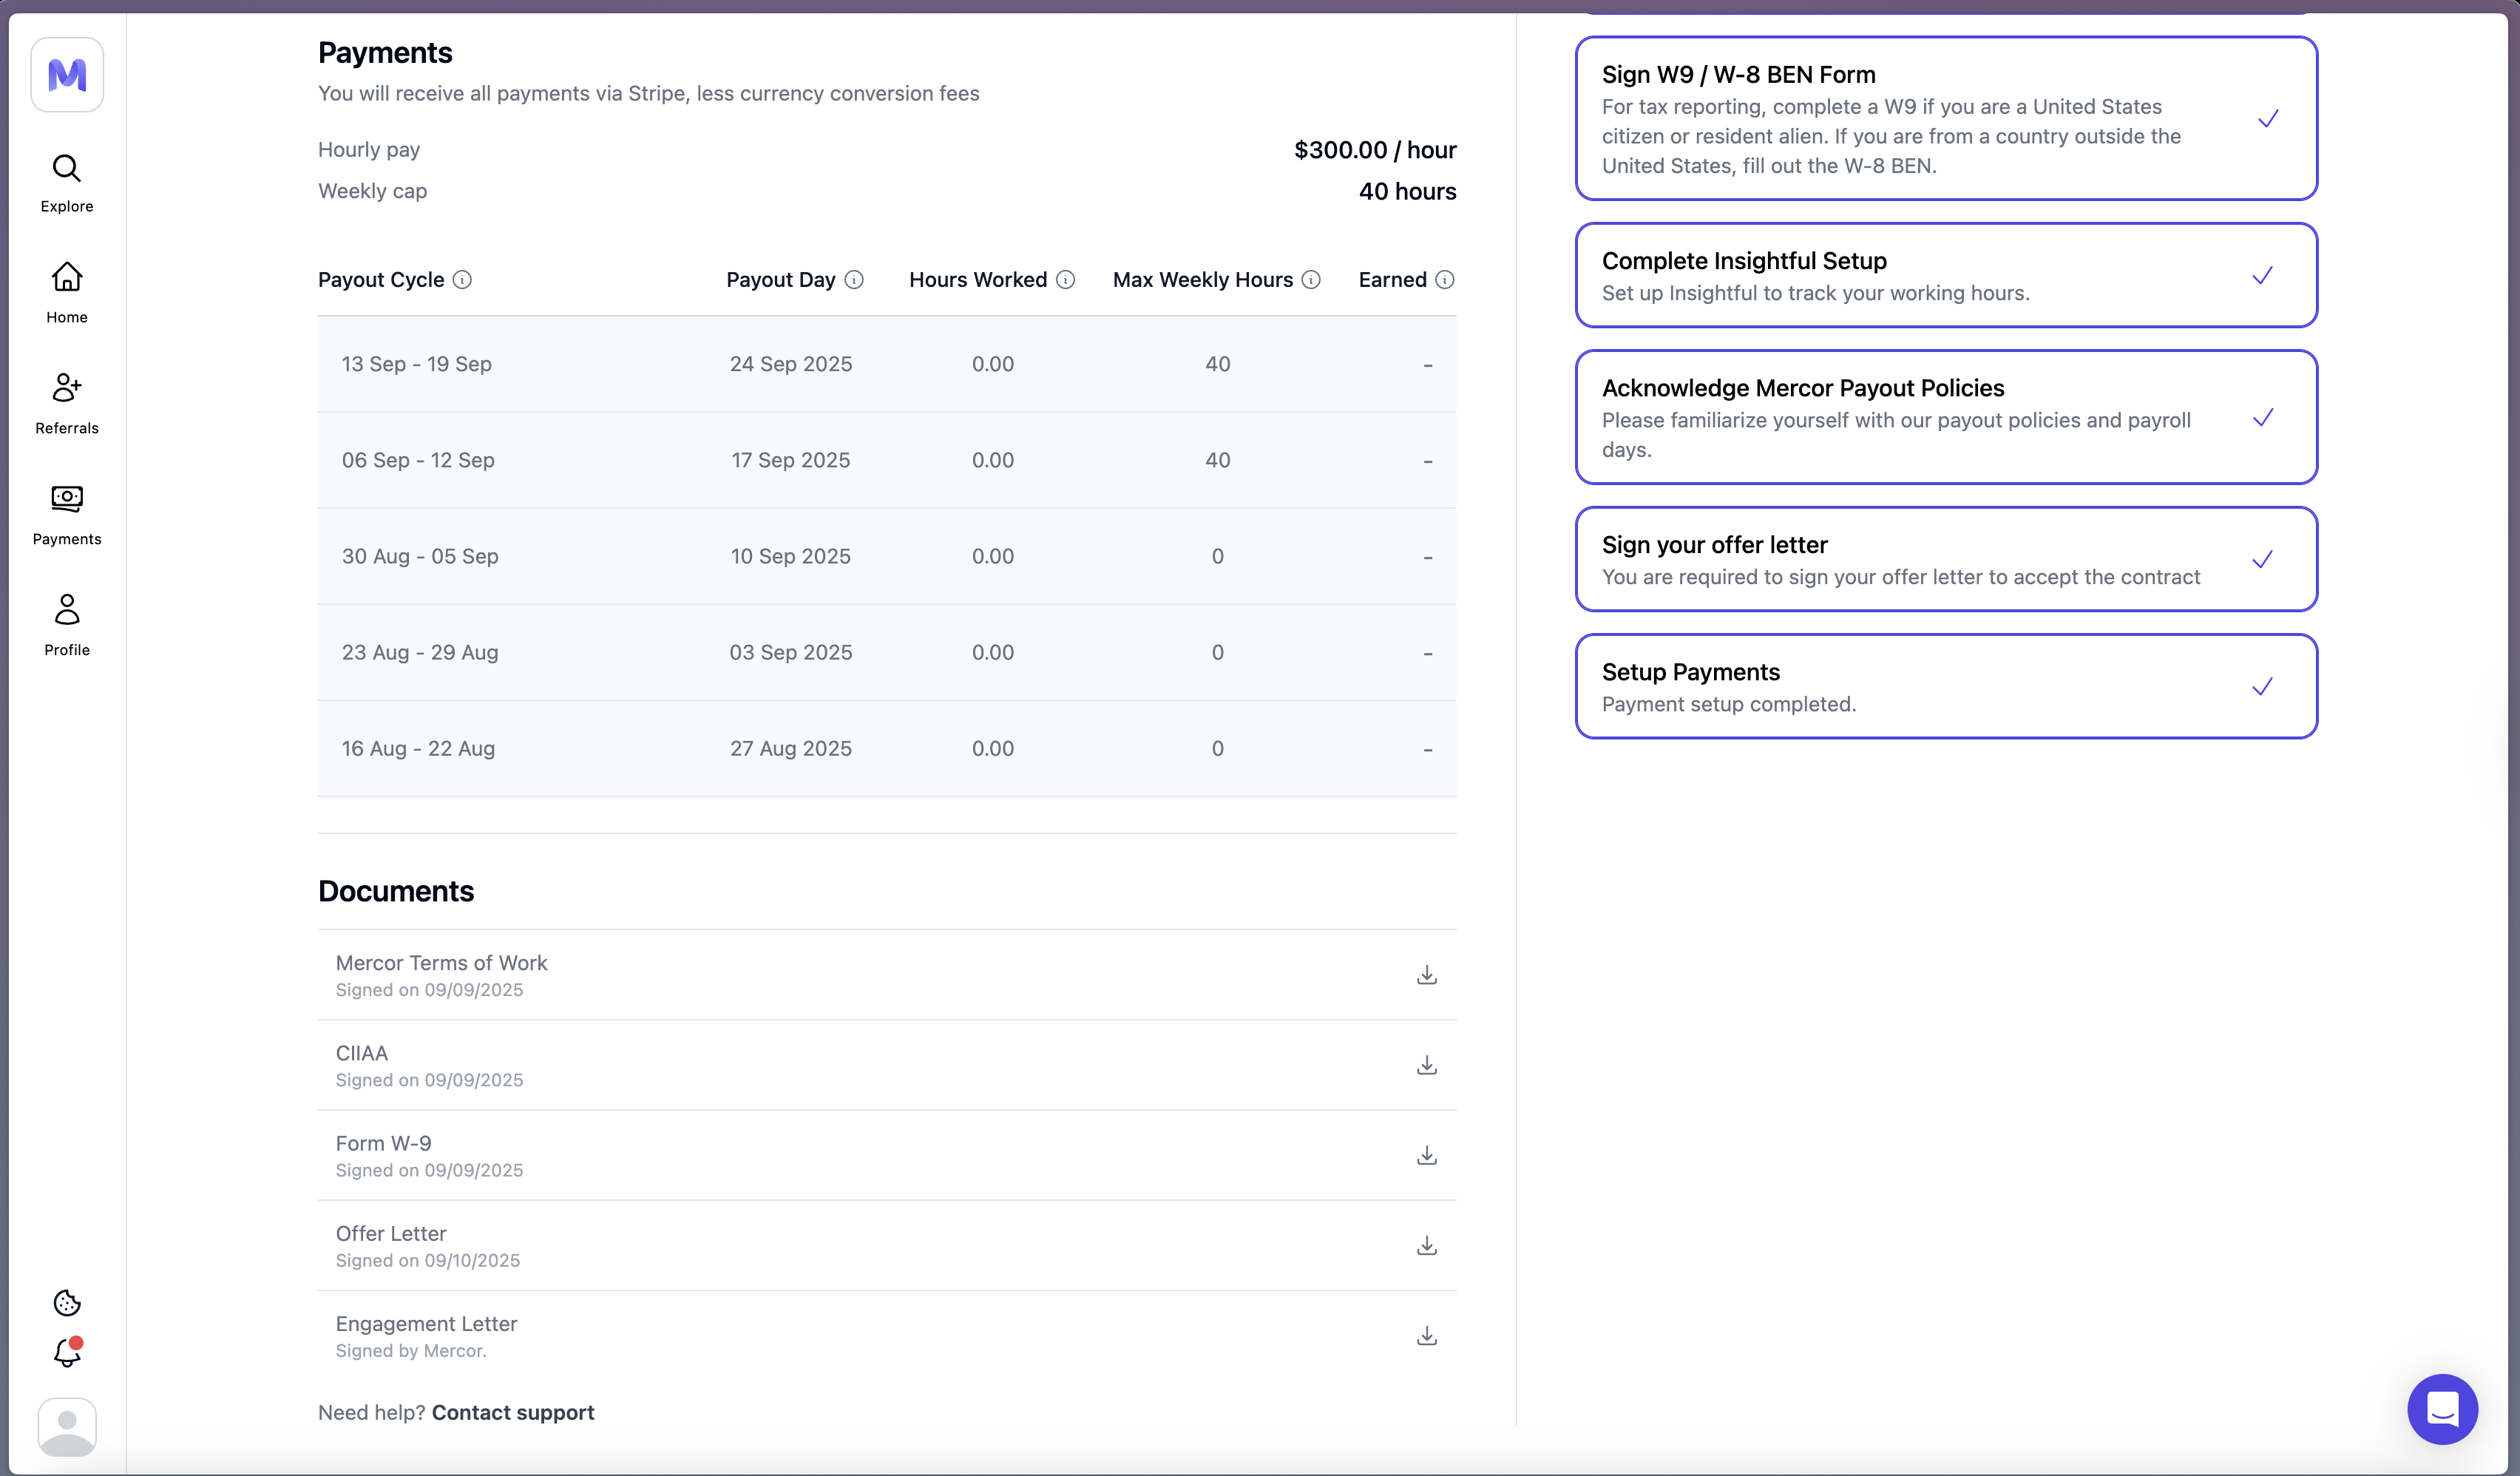Click checkmark on Sign W9 form card

coord(2268,119)
